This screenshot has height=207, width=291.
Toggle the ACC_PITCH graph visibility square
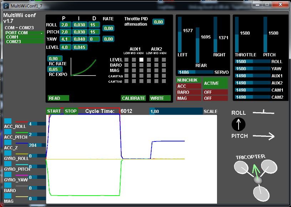[x=8, y=132]
